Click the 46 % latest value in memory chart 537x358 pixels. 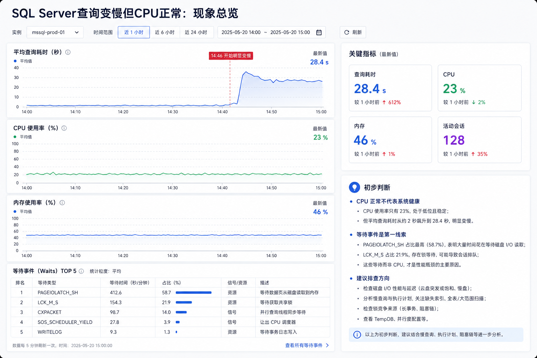click(x=321, y=212)
